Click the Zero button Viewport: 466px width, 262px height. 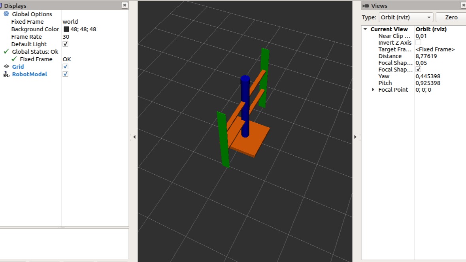[451, 17]
